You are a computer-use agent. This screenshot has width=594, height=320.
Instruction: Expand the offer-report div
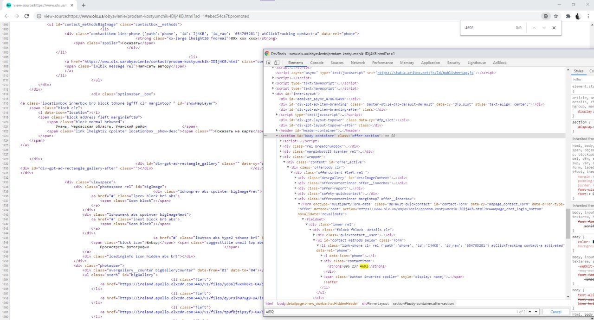[296, 188]
